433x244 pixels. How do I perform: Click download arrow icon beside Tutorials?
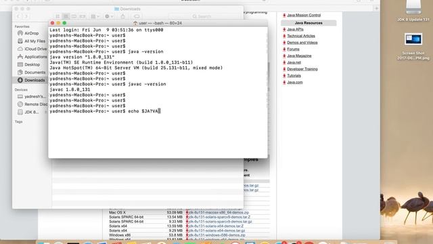pyautogui.click(x=284, y=76)
